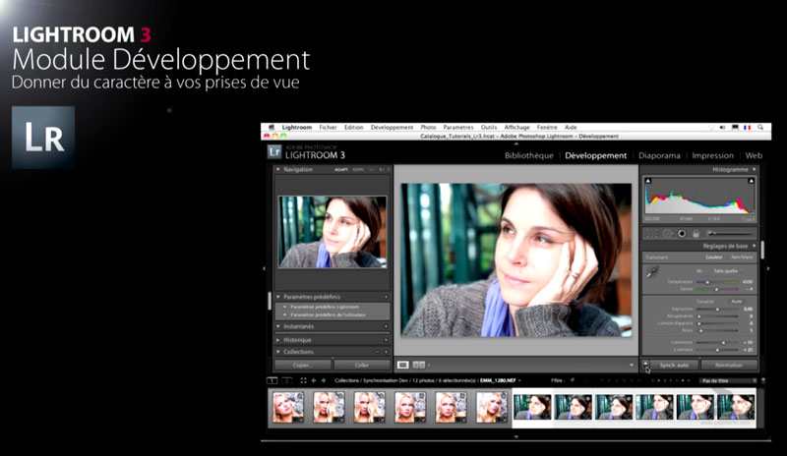Click the Lr logo identity plate

tap(274, 151)
